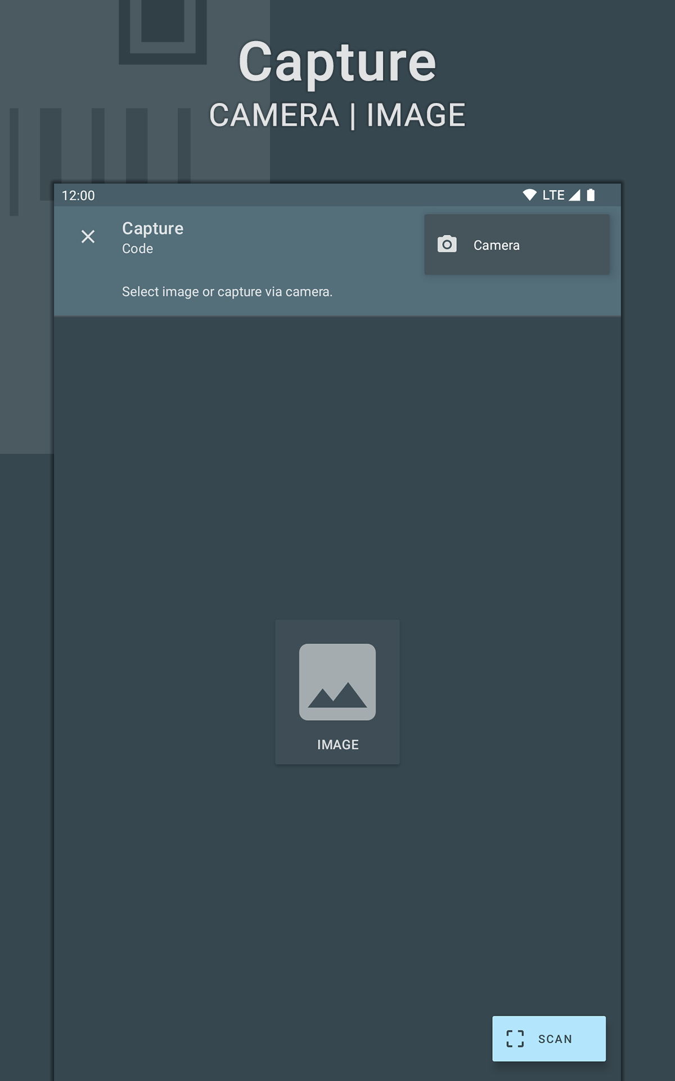Select the Camera menu entry
The height and width of the screenshot is (1081, 675).
point(517,245)
